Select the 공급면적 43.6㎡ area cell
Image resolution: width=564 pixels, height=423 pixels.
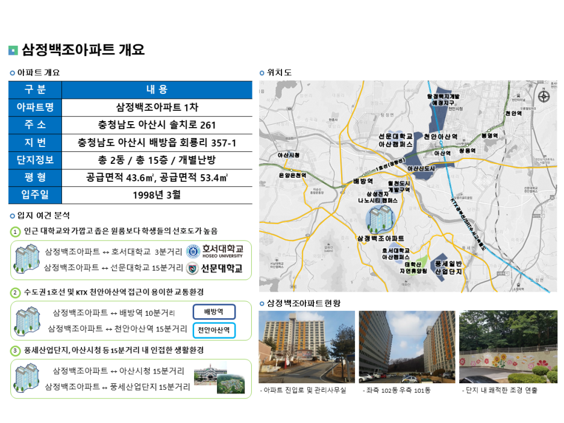[157, 177]
